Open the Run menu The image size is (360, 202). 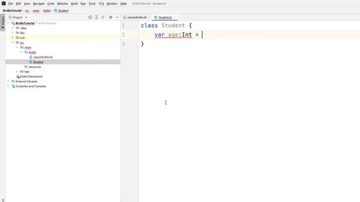pyautogui.click(x=83, y=4)
